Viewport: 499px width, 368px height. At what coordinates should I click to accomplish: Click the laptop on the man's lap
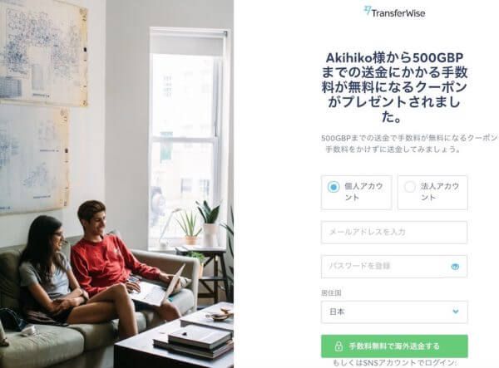click(159, 287)
